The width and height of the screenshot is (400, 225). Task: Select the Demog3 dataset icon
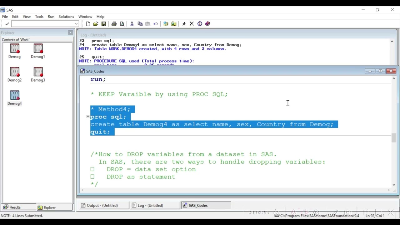pyautogui.click(x=38, y=75)
